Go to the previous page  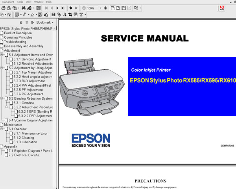(52, 8)
